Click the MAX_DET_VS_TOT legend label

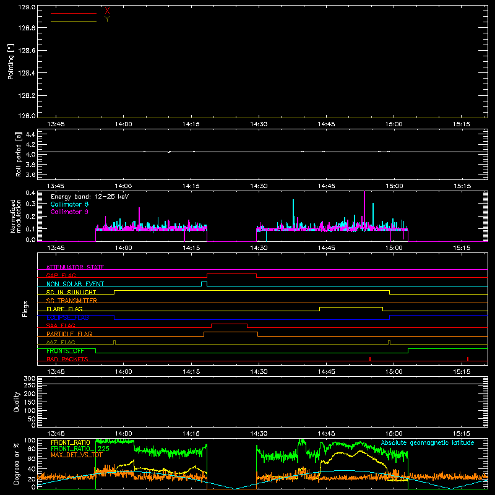click(77, 455)
